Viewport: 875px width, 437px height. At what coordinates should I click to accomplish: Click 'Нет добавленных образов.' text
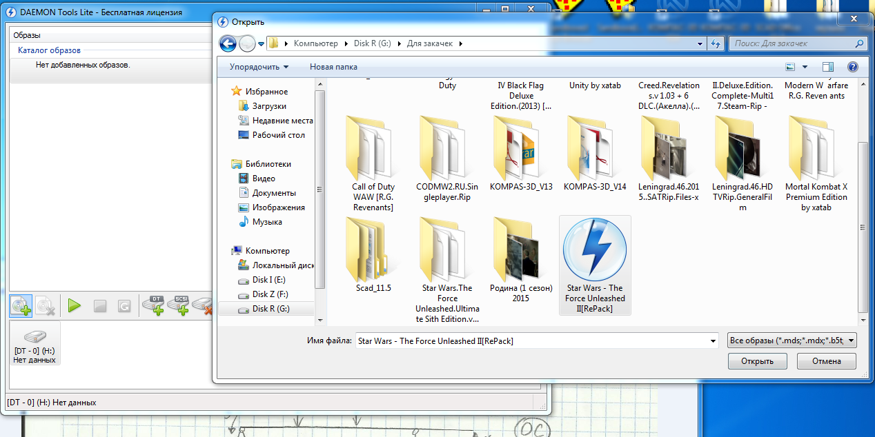coord(83,65)
